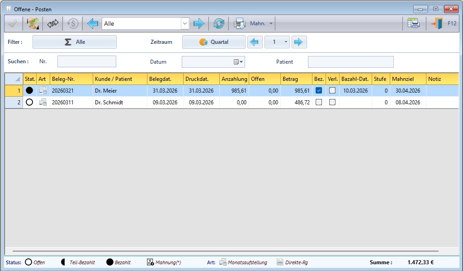This screenshot has width=463, height=271.
Task: Open the Datum calendar dropdown
Action: tap(239, 62)
